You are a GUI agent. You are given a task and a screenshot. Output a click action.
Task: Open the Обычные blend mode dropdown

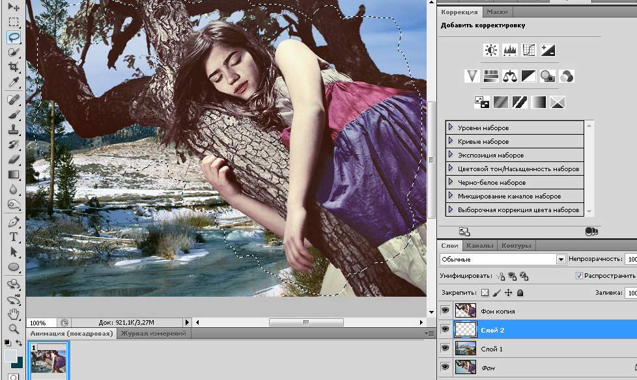coord(503,259)
